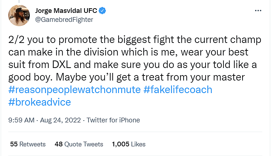
Task: Open the @GamebredFighter handle link
Action: pos(64,20)
